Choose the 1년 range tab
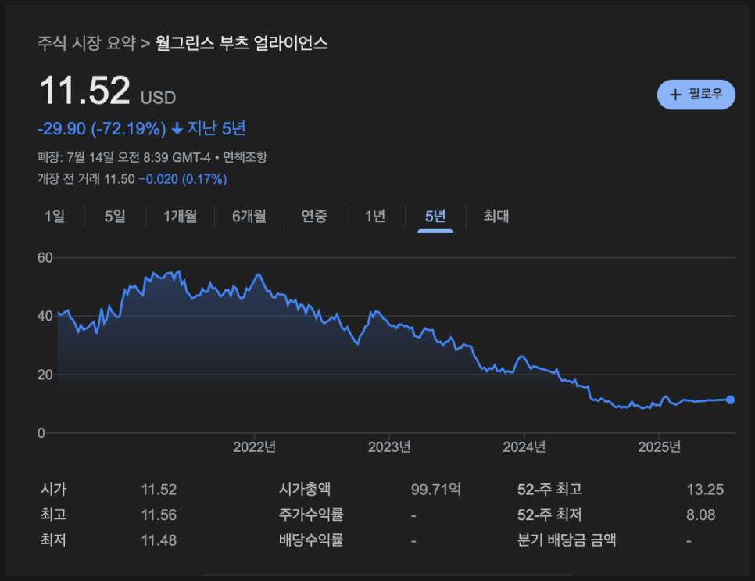755x581 pixels. pyautogui.click(x=375, y=217)
